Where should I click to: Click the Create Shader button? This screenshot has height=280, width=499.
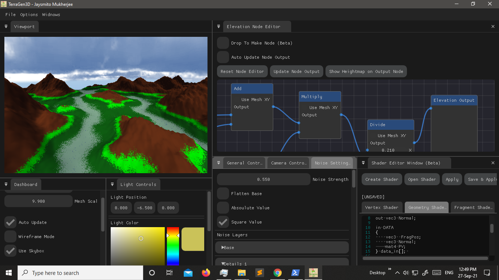point(381,179)
